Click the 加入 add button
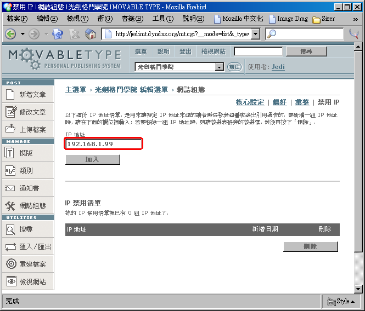The width and height of the screenshot is (365, 311). (x=93, y=159)
